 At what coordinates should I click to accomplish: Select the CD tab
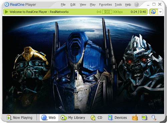tap(96, 118)
